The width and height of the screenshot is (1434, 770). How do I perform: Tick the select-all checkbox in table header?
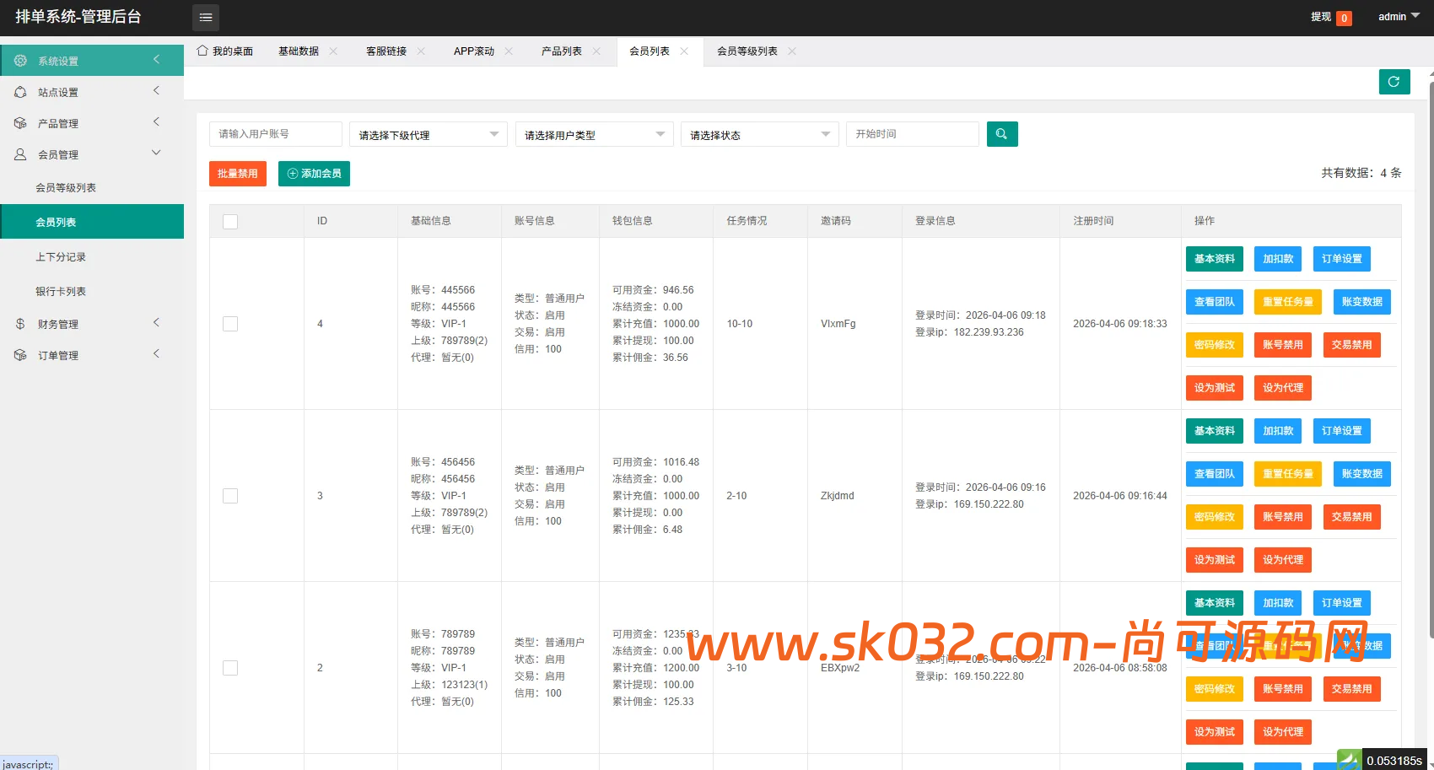pos(230,221)
